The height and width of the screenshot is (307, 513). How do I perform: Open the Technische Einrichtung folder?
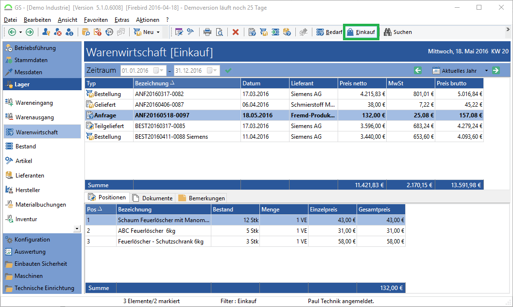tap(42, 288)
